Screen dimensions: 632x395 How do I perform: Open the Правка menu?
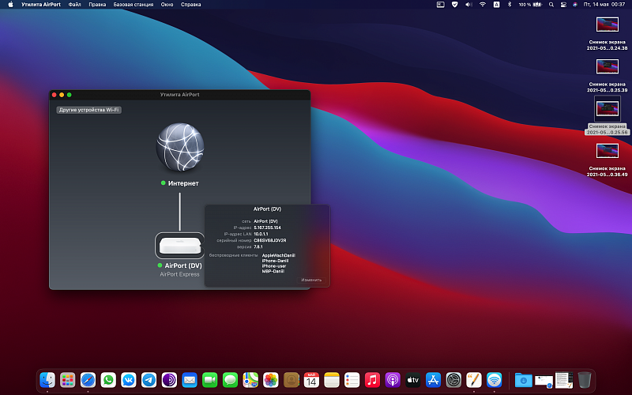coord(97,5)
